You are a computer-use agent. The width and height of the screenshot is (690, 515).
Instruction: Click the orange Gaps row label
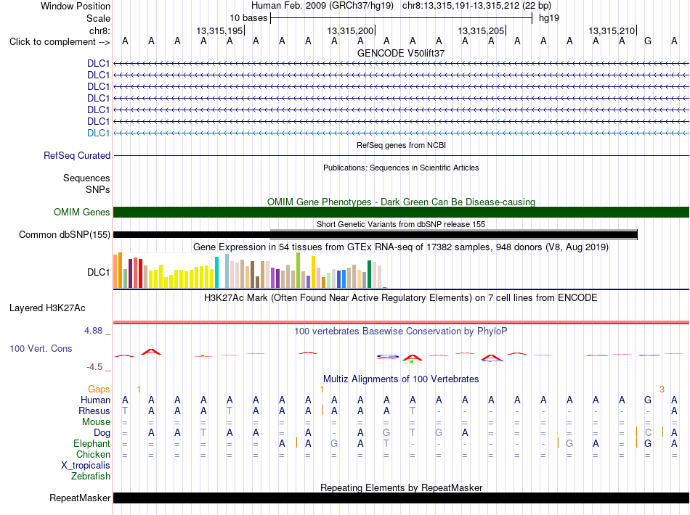[x=99, y=390]
